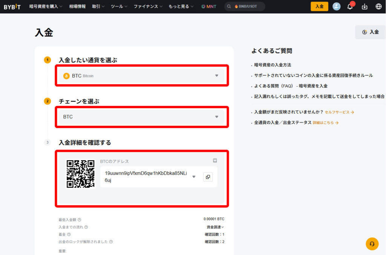Open the language globe icon
This screenshot has width=386, height=255.
378,6
